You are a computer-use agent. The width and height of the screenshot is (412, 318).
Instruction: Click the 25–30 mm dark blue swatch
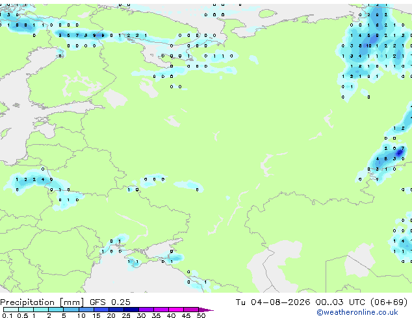(131, 310)
